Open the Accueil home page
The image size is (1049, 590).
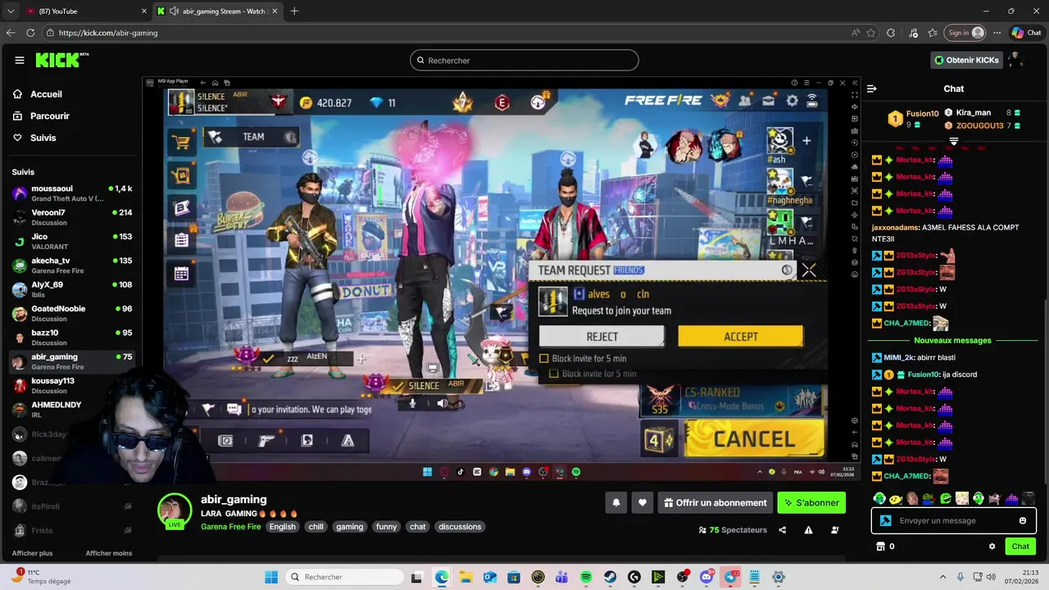[x=46, y=94]
